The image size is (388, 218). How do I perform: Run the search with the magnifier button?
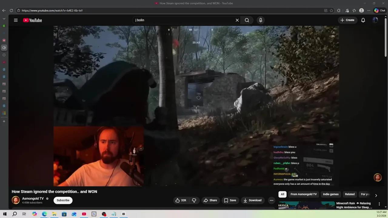247,20
